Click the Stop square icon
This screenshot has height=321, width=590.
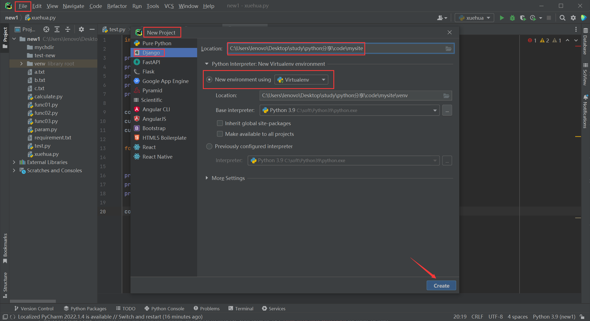pyautogui.click(x=549, y=18)
